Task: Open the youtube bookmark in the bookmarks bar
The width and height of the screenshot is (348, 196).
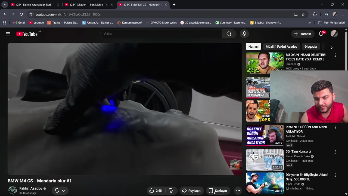Action: pos(36,23)
